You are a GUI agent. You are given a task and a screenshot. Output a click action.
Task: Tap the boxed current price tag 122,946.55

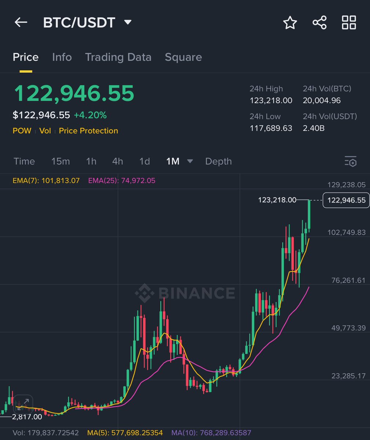[x=346, y=200]
